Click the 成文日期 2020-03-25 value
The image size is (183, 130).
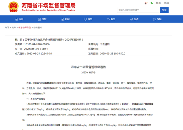(39, 54)
